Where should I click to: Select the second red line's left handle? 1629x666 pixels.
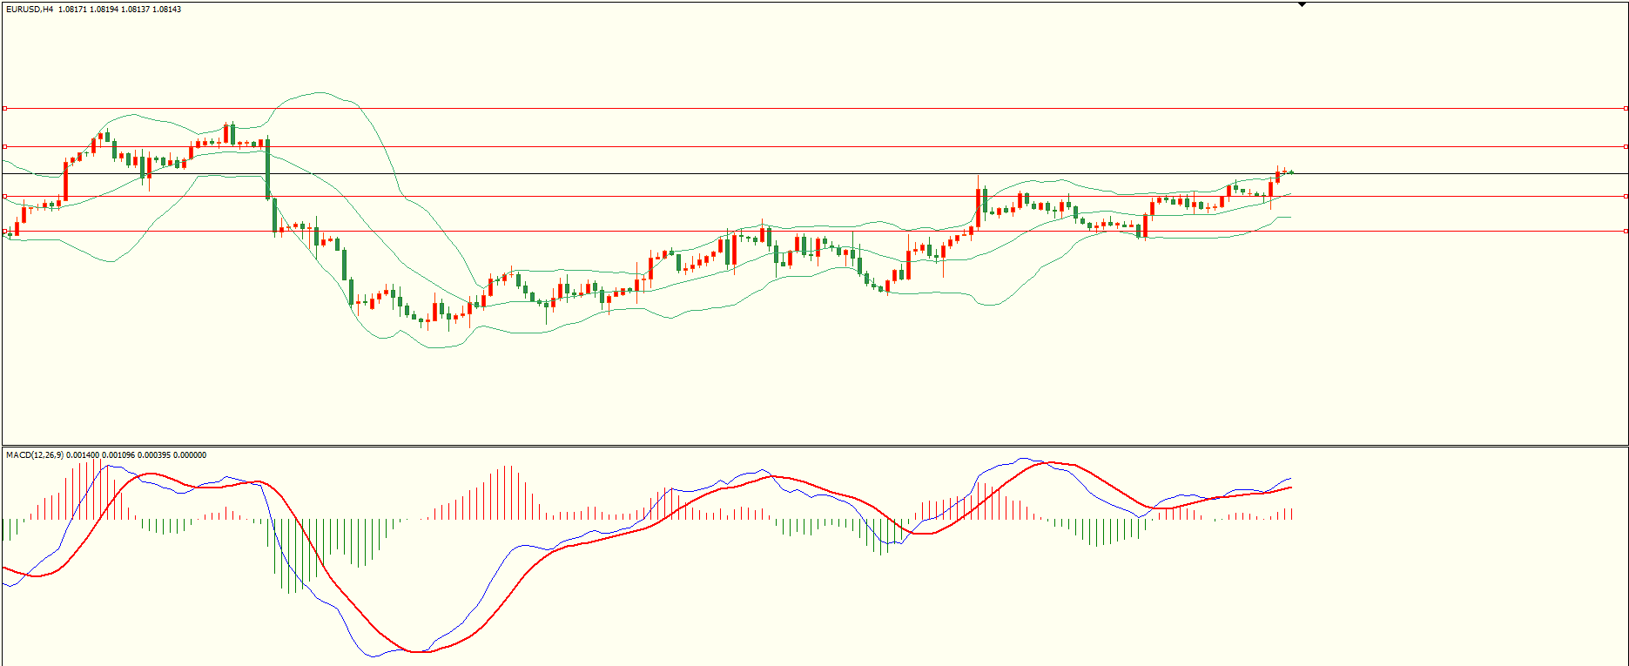(x=4, y=146)
